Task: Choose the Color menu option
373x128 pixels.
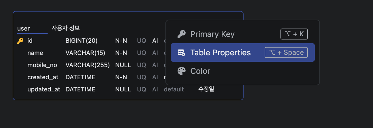Action: [x=200, y=71]
